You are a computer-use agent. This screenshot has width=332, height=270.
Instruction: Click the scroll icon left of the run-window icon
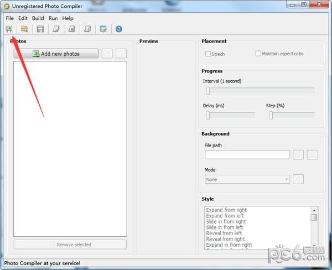[87, 29]
